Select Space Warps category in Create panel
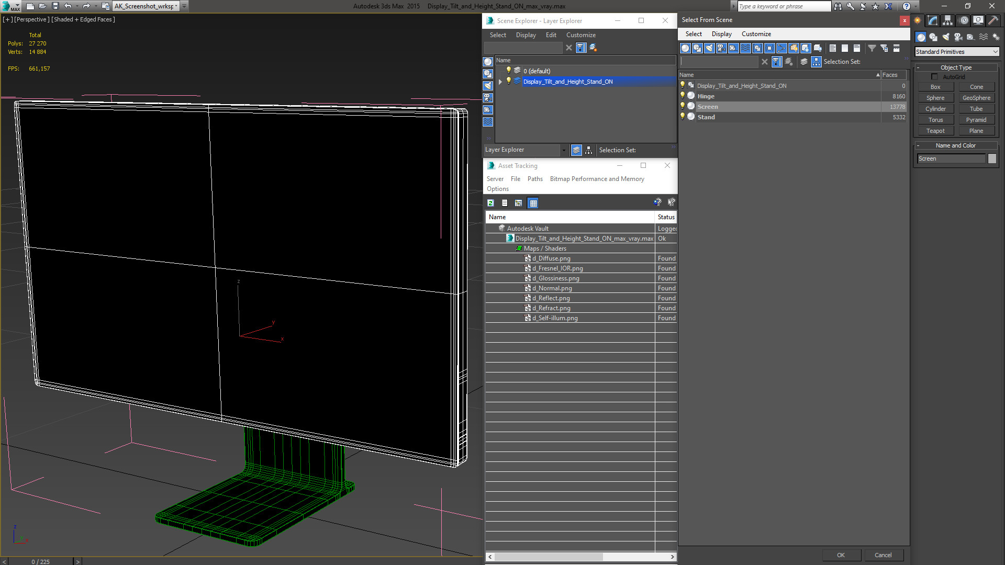 983,37
